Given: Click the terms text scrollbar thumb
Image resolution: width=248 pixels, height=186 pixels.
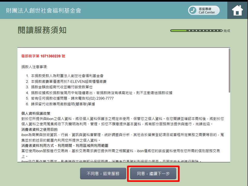Looking at the screenshot, I should [229, 70].
